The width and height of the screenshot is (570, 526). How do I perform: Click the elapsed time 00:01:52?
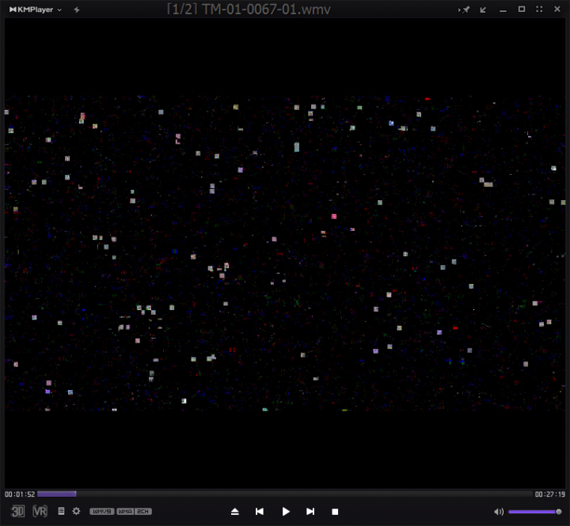[x=20, y=494]
